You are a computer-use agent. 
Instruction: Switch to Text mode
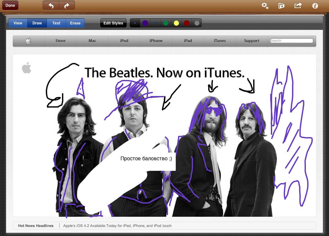56,23
